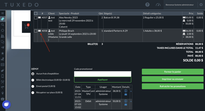Select Récupérer sur place option
Screen dimensions: 205x111
(33, 93)
